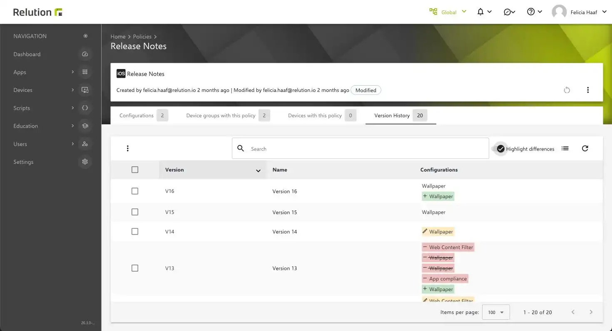Click the 1 - 20 of 20 range text

pos(537,312)
